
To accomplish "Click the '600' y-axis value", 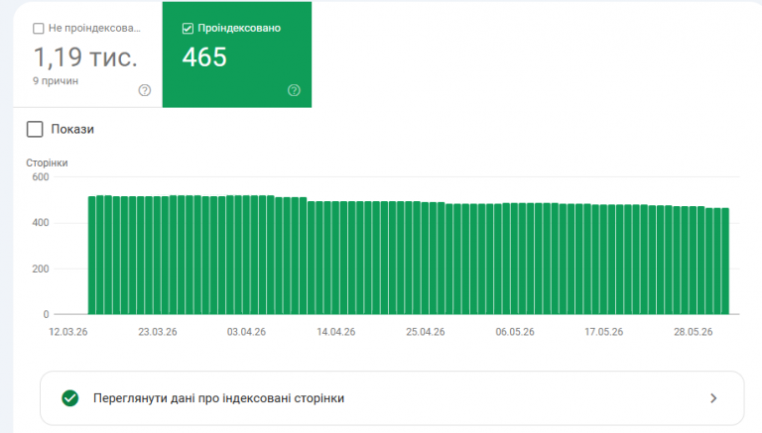I will (x=41, y=177).
